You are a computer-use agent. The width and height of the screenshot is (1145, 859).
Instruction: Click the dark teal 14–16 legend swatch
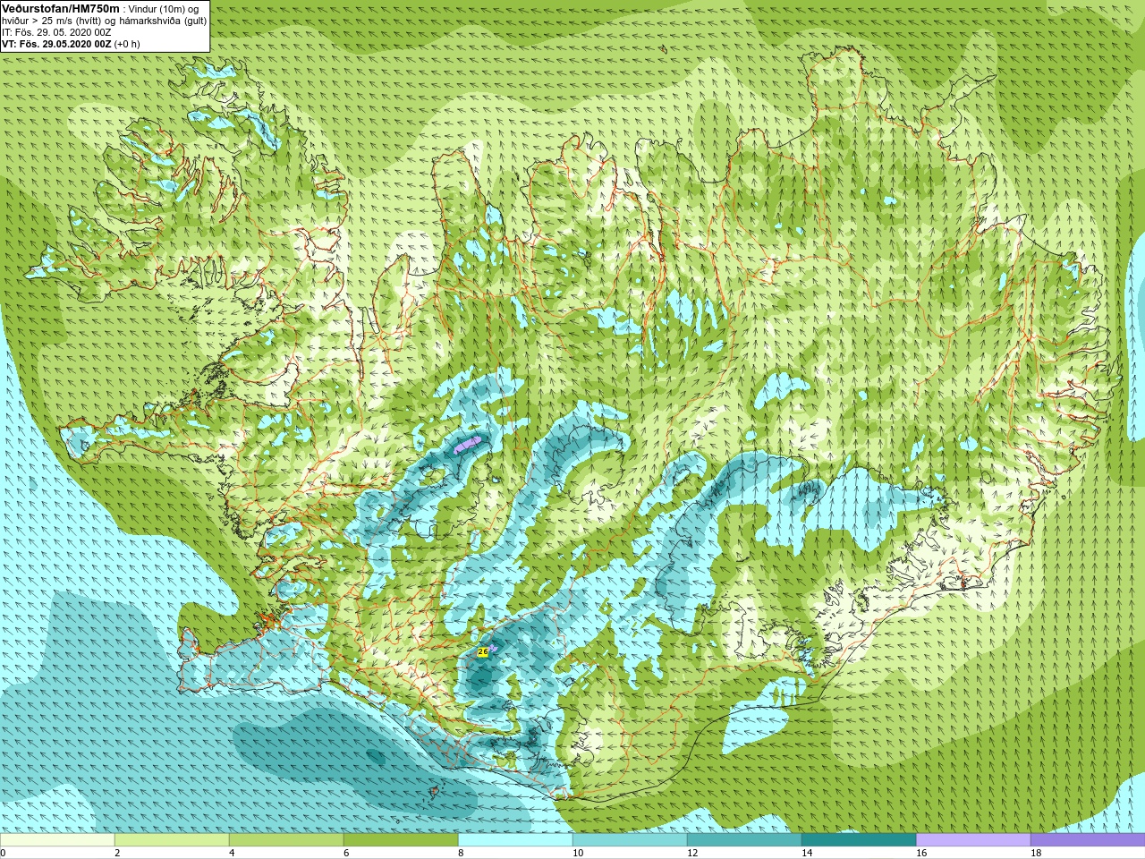click(859, 840)
